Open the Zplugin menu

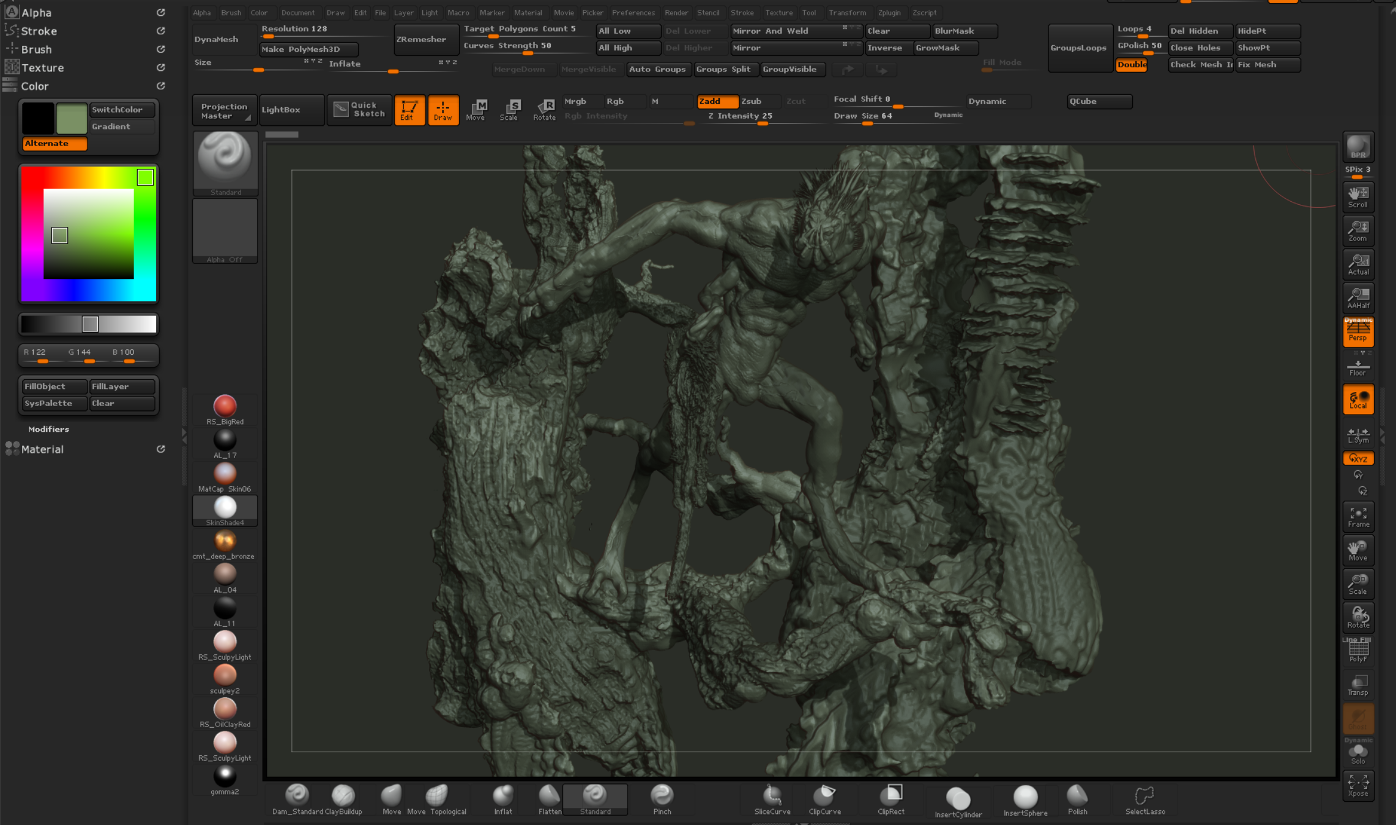tap(889, 12)
